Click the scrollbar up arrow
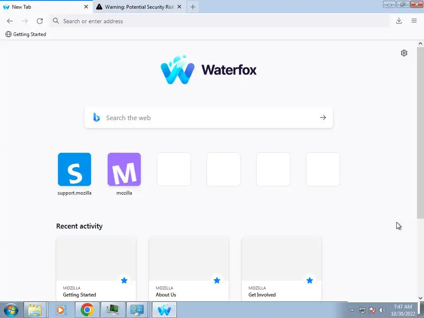 point(420,43)
